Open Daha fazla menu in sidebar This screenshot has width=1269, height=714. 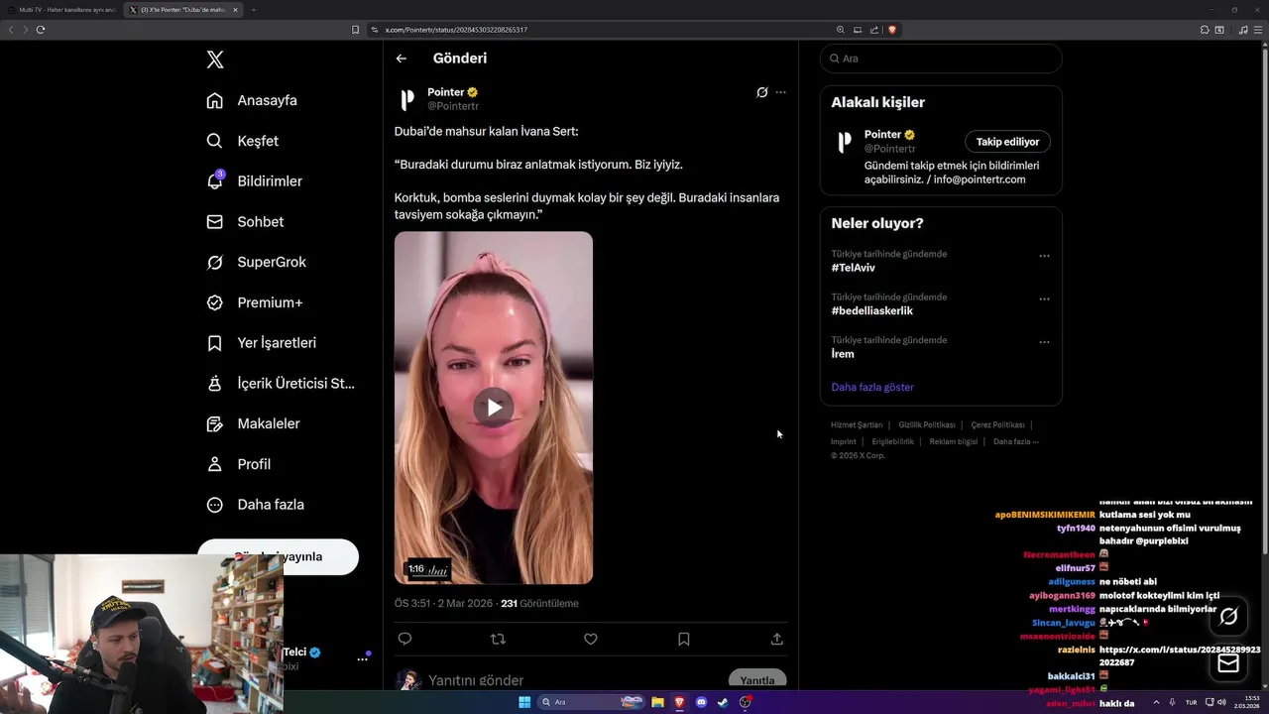pyautogui.click(x=255, y=505)
